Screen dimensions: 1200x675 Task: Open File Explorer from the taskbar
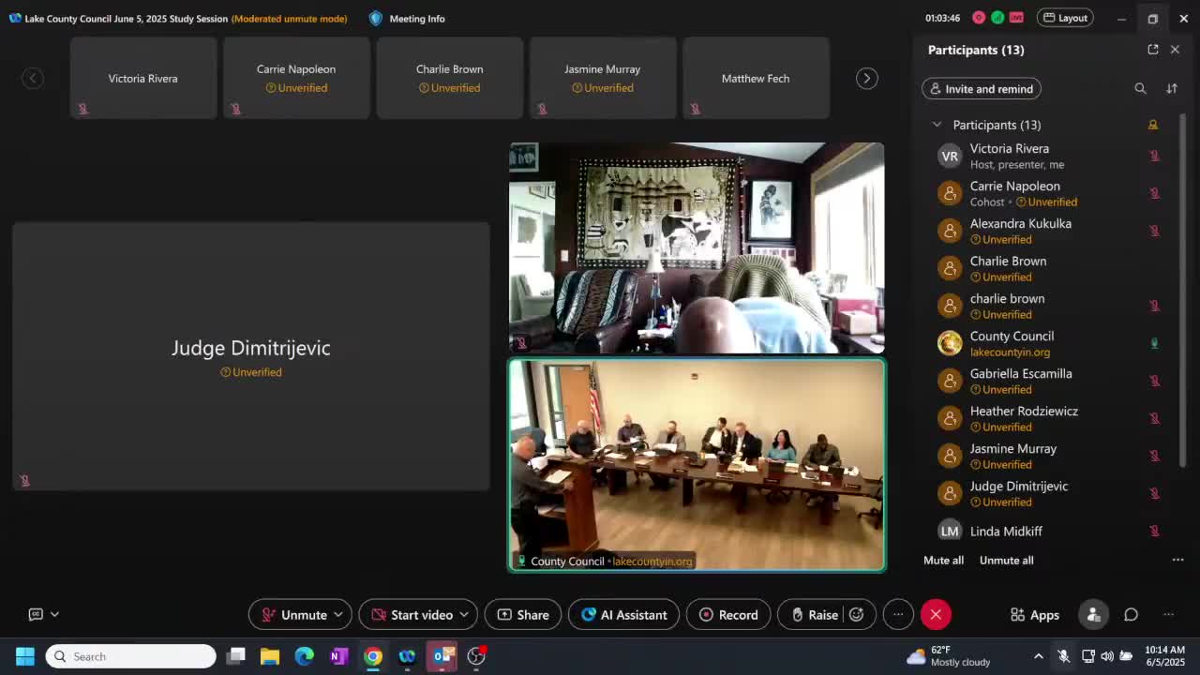coord(270,656)
